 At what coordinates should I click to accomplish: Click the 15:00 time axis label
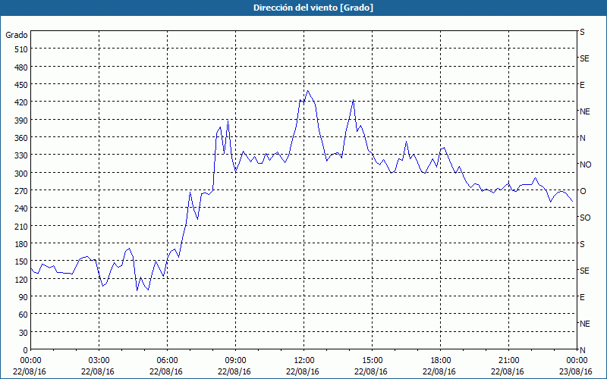coord(372,361)
